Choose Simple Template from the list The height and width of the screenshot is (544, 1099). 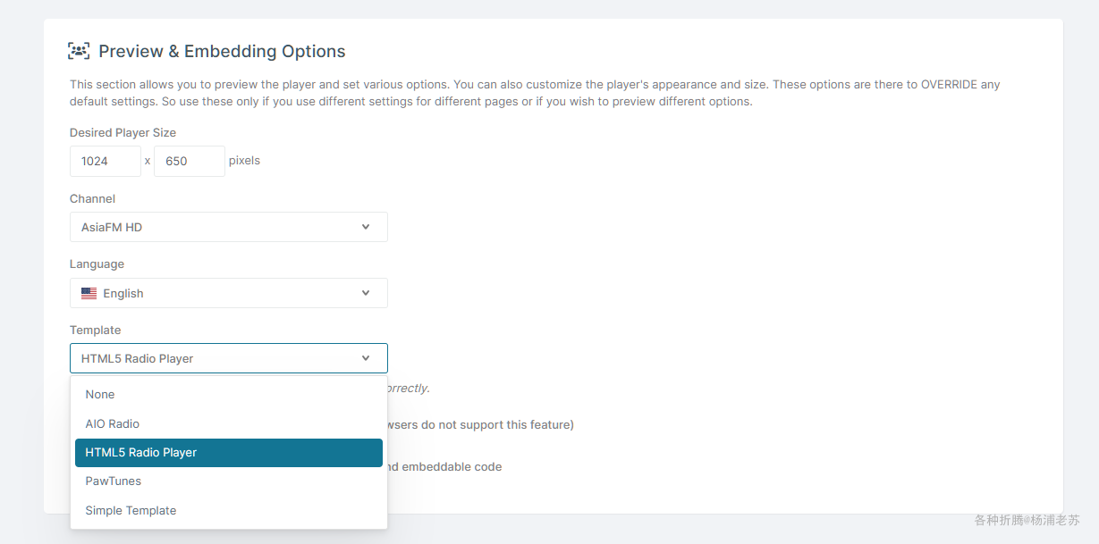[131, 510]
